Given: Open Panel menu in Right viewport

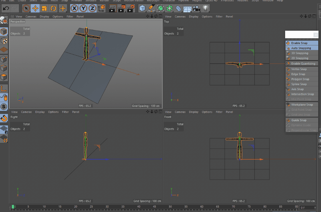Looking at the screenshot, I should (x=75, y=112).
